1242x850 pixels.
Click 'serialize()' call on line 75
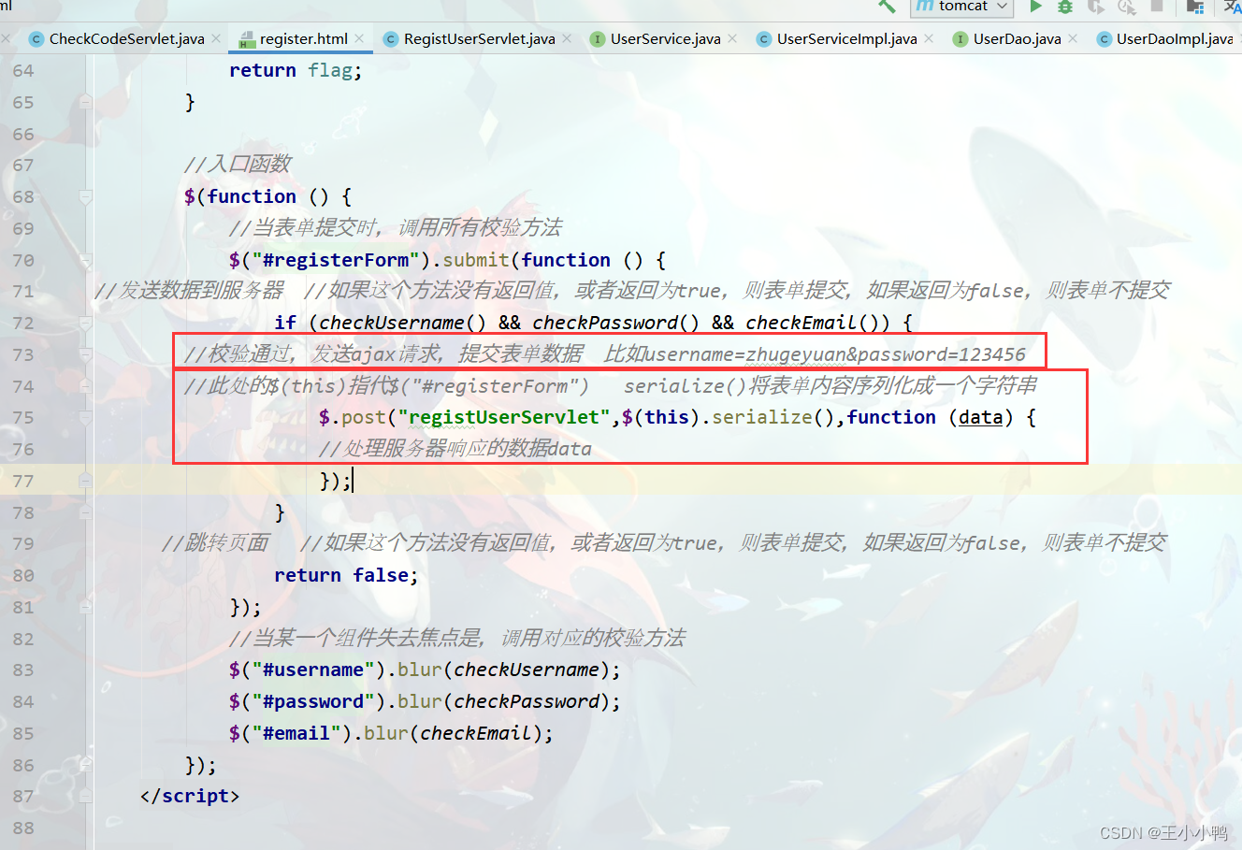773,418
